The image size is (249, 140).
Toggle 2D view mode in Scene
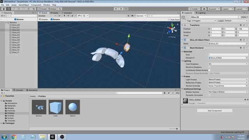tap(60, 16)
